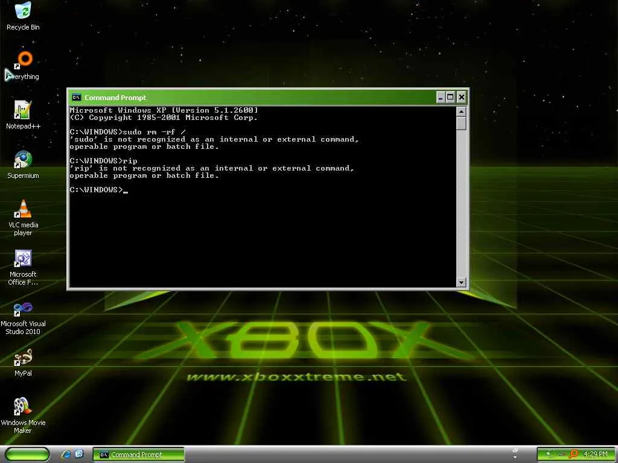
Task: Click the Command Prompt window title text
Action: click(x=115, y=98)
